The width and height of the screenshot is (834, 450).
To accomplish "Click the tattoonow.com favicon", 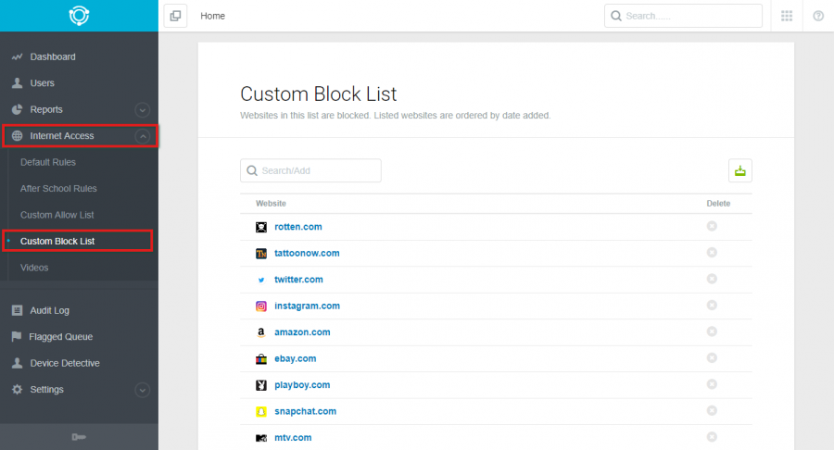I will point(261,254).
